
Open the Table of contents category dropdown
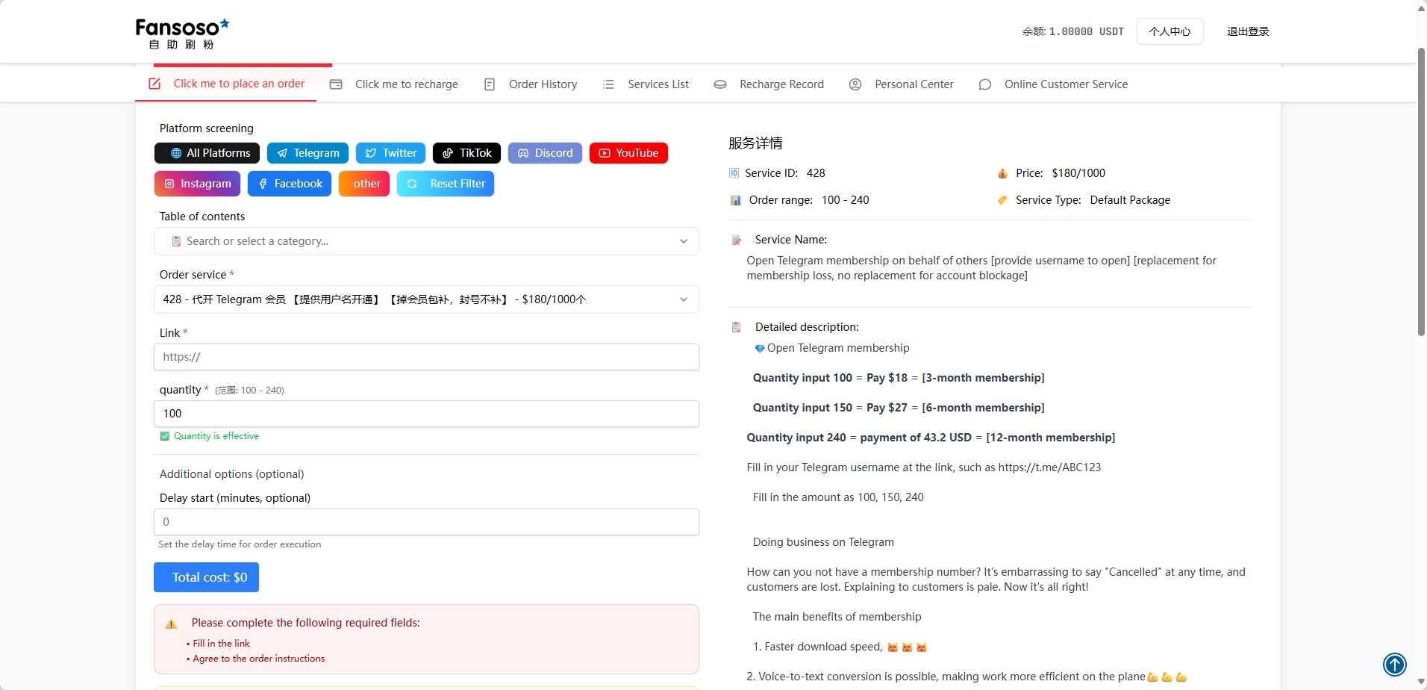coord(426,241)
